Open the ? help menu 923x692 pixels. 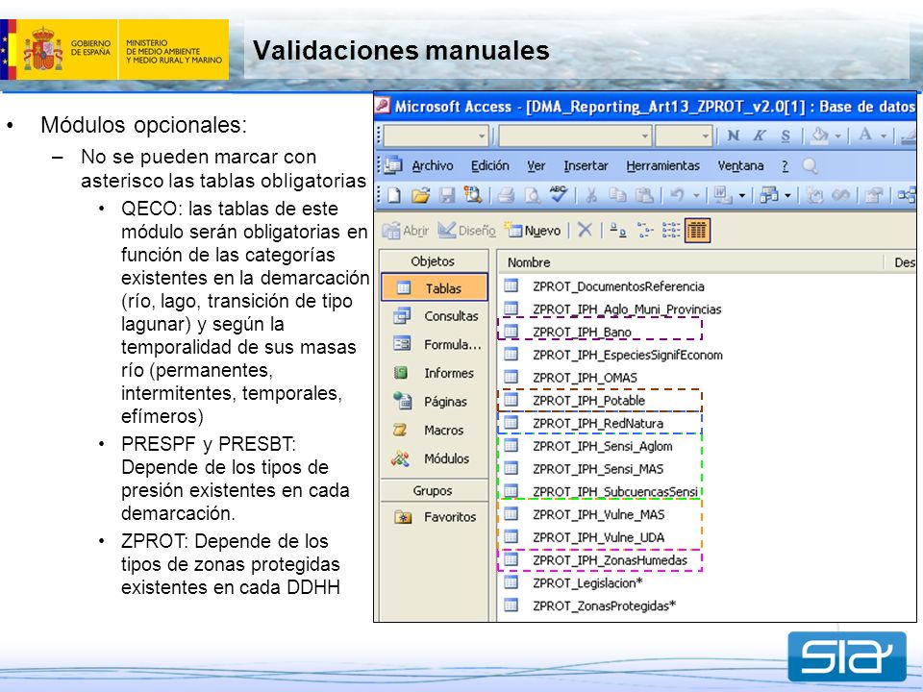(785, 166)
